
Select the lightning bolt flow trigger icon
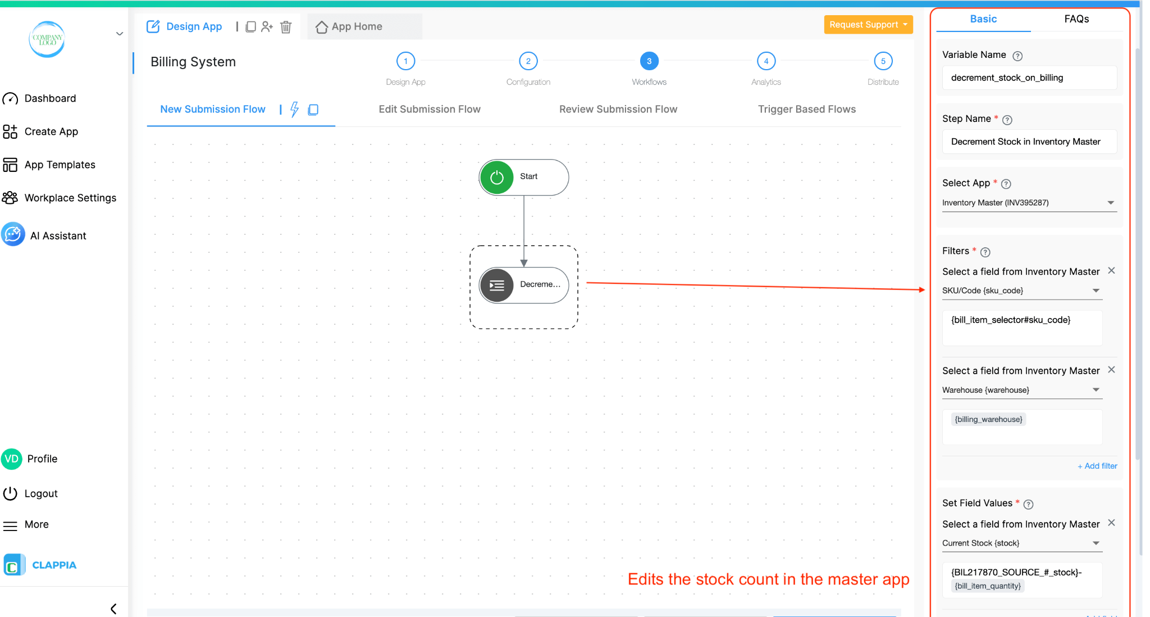pos(294,110)
